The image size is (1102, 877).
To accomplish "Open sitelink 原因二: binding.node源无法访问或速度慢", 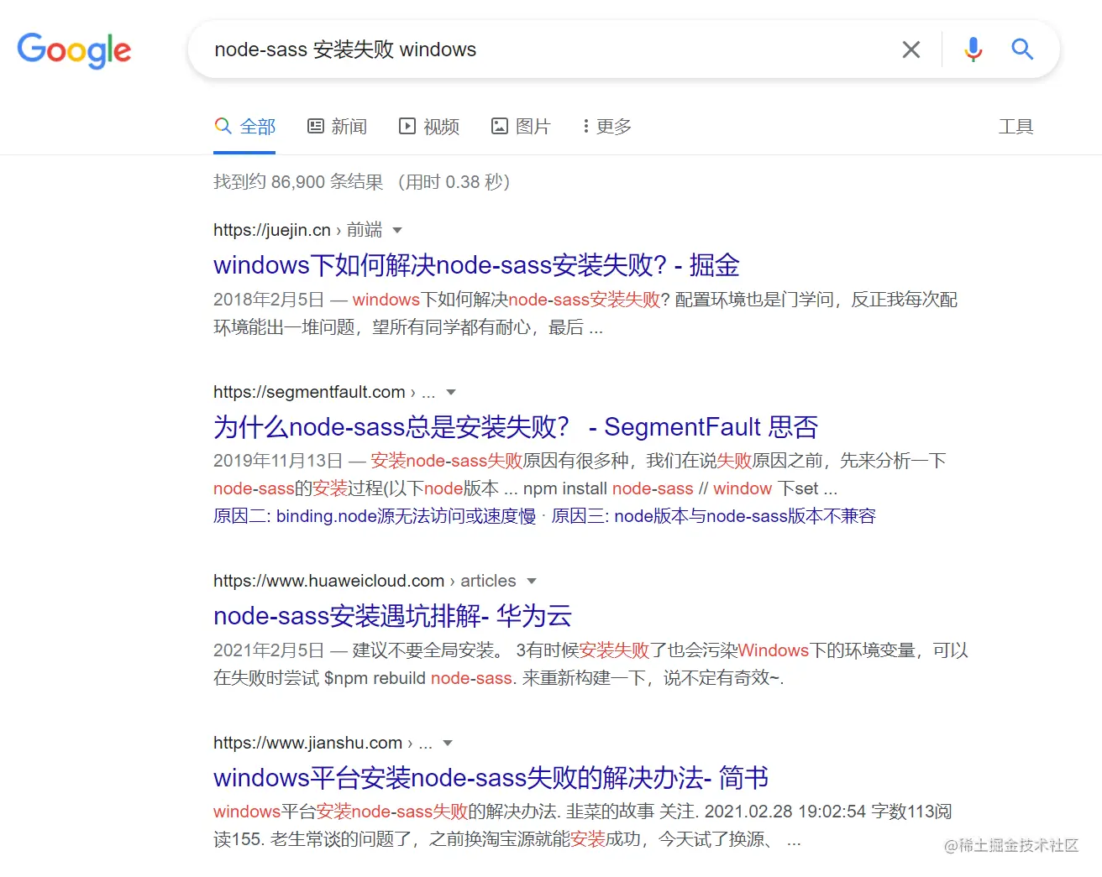I will 375,516.
